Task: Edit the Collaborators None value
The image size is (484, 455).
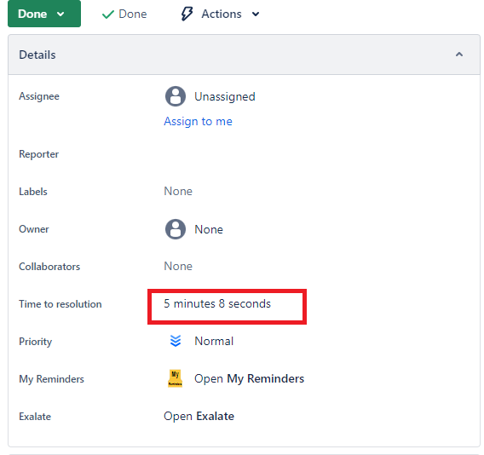Action: [178, 266]
